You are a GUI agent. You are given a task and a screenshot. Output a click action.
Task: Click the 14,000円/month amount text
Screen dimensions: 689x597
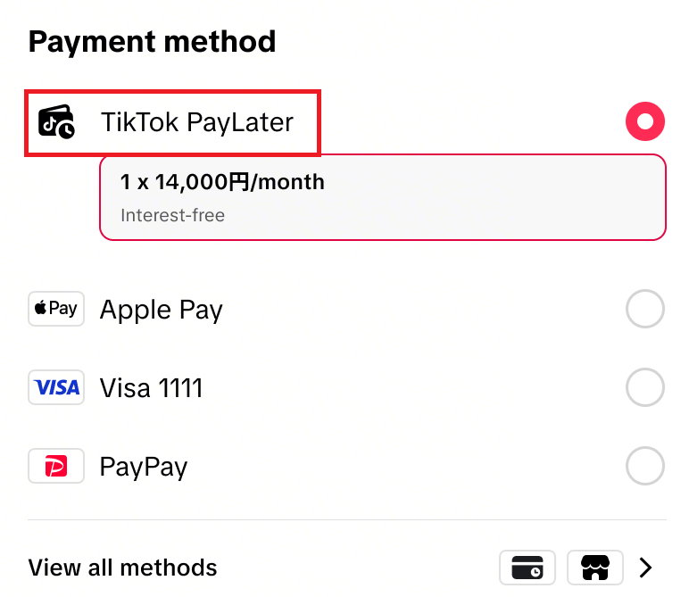(240, 182)
